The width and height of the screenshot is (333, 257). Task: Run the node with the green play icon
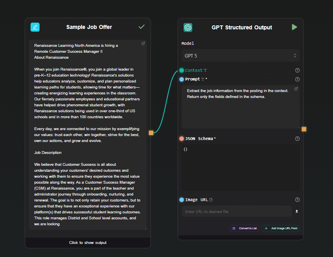[295, 27]
